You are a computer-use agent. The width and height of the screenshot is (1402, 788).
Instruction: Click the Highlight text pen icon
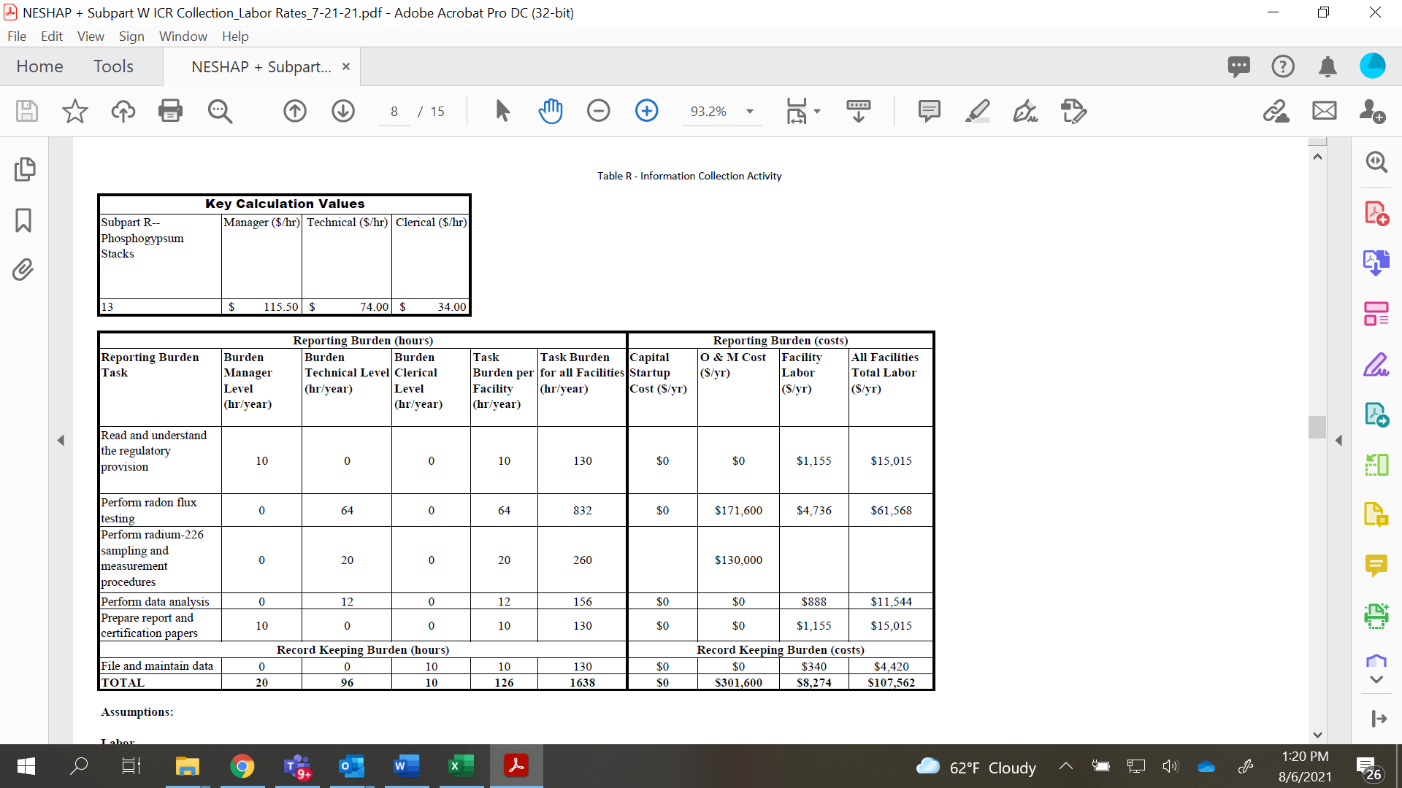tap(977, 111)
